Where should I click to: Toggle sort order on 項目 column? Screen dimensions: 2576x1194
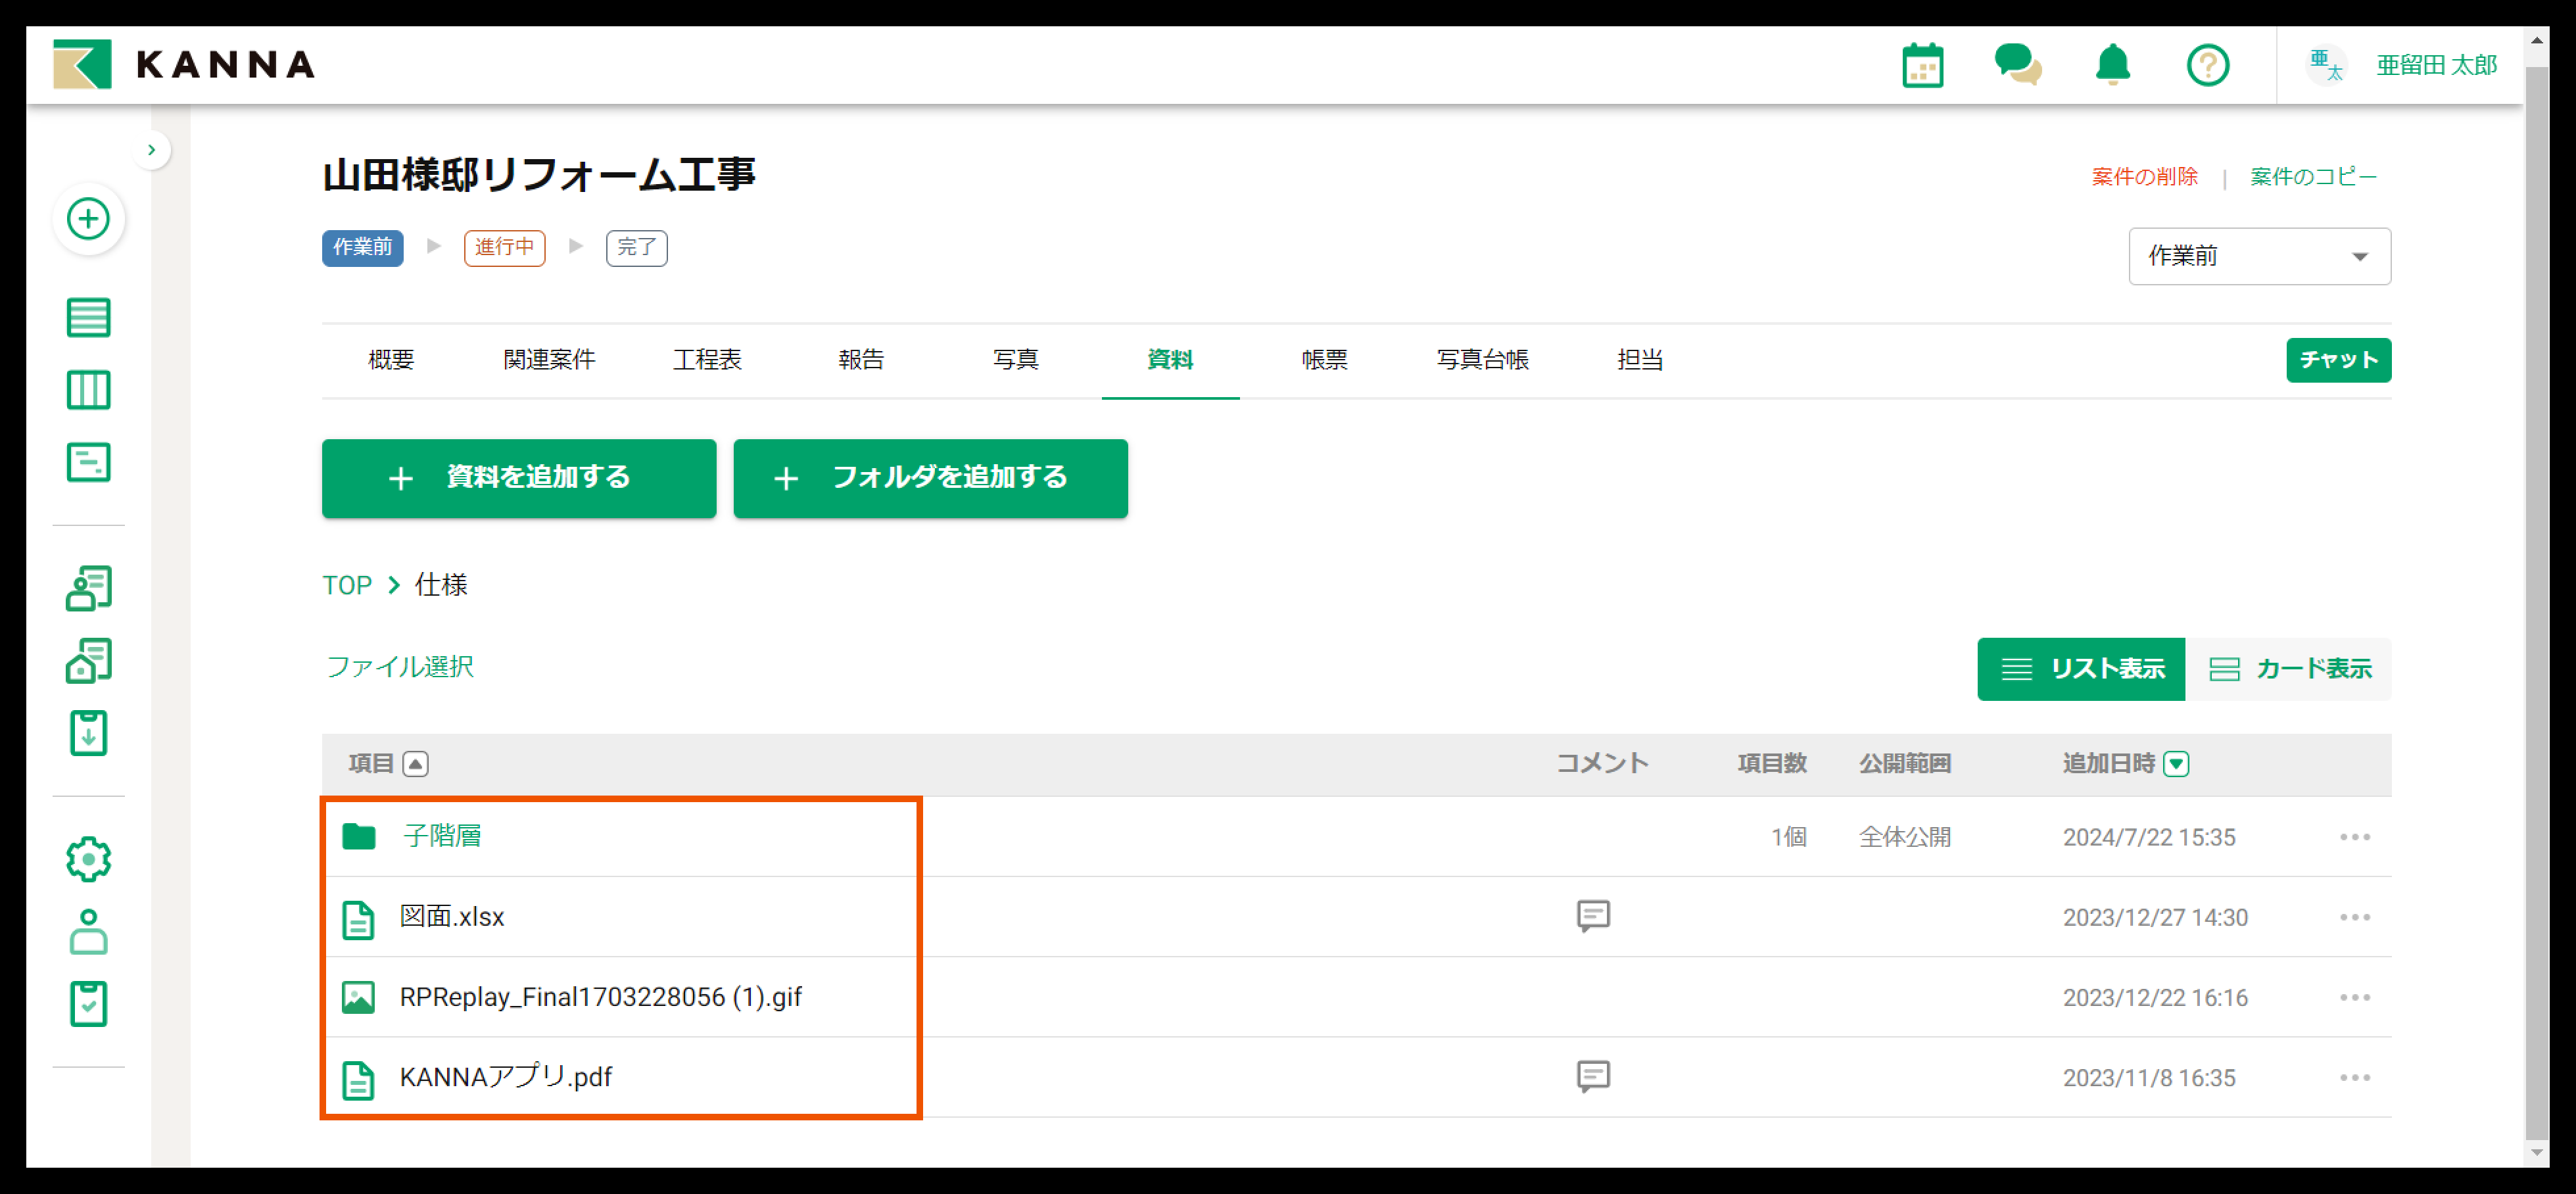click(x=415, y=764)
